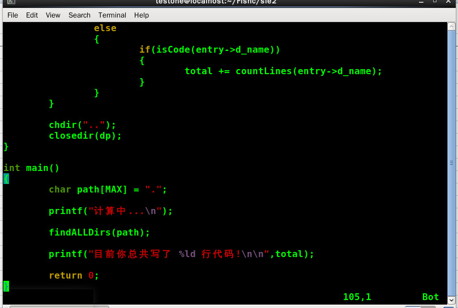Open the Terminal menu
This screenshot has width=458, height=308.
(x=112, y=15)
